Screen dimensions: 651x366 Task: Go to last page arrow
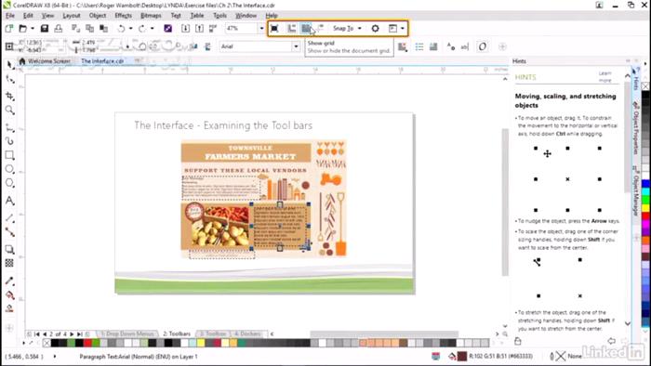click(x=80, y=333)
